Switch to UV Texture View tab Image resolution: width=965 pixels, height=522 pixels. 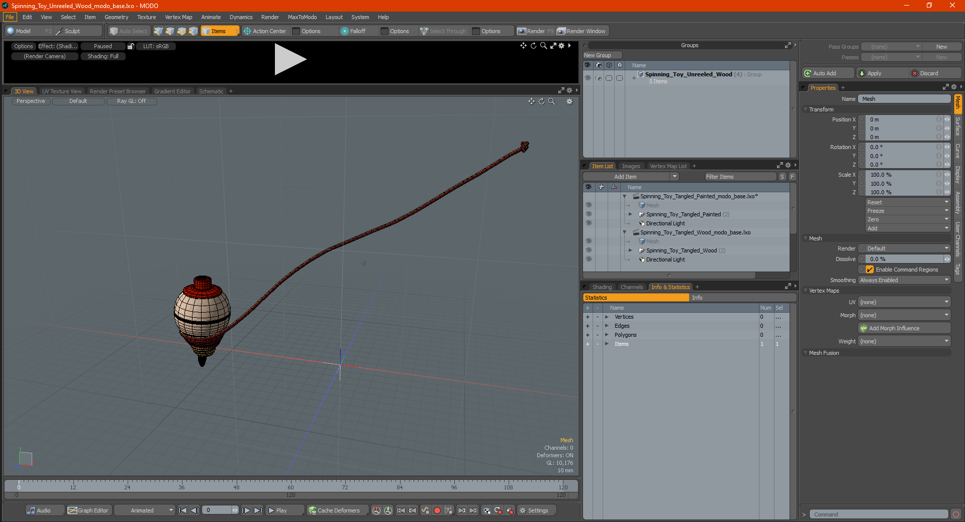coord(62,91)
